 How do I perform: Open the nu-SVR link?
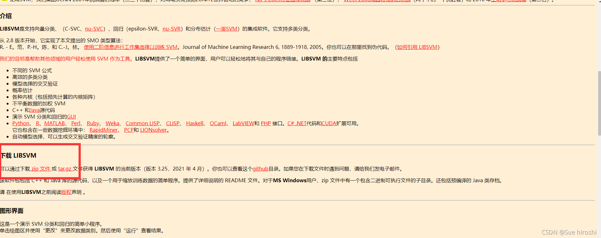pyautogui.click(x=172, y=29)
